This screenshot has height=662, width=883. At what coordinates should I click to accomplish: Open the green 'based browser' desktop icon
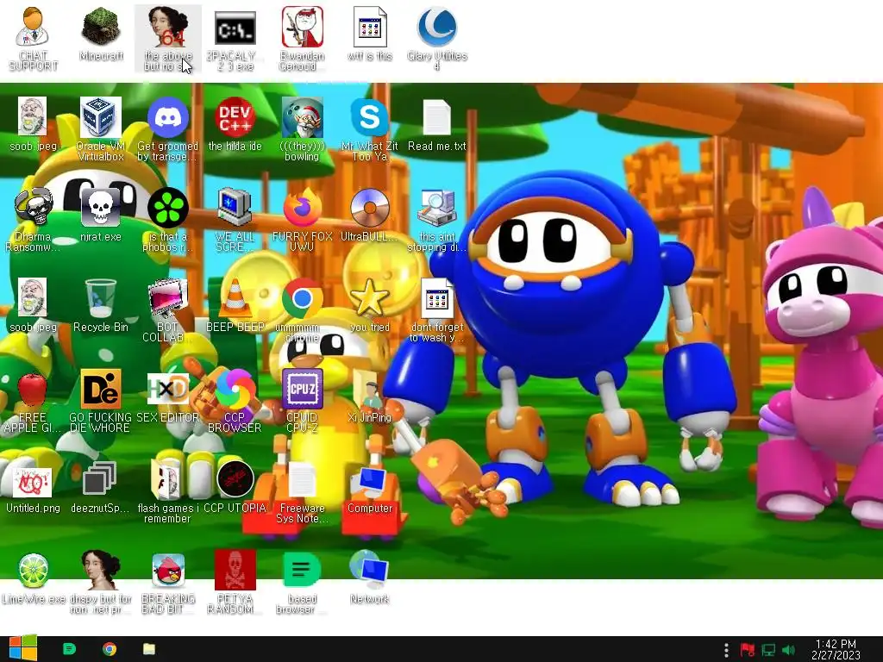coord(303,571)
